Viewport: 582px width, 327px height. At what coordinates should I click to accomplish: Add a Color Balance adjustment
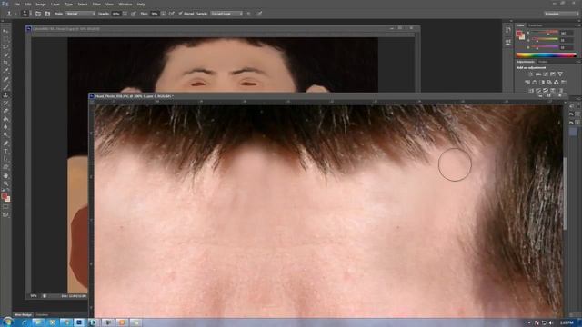535,83
